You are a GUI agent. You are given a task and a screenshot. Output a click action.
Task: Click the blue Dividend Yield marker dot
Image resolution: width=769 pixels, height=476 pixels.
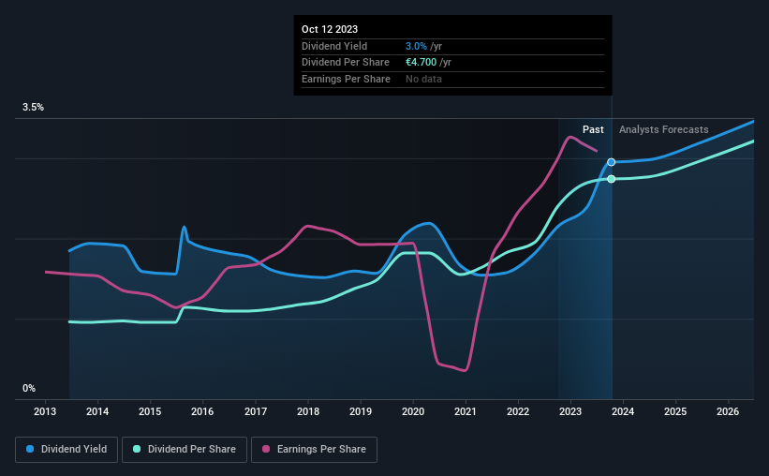[611, 162]
